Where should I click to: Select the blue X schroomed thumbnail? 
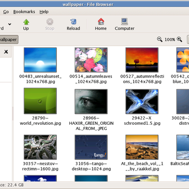pos(142,102)
